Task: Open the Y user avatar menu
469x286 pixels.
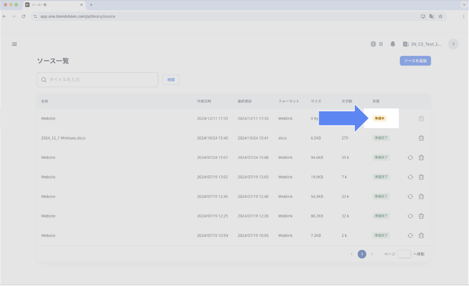Action: (x=453, y=44)
